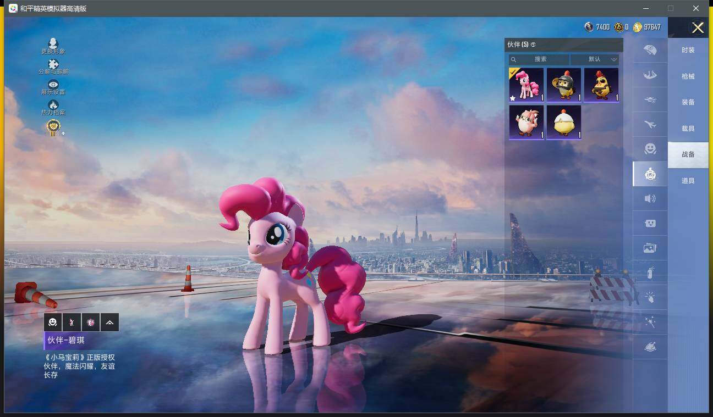Open the picture gallery category icon
The image size is (713, 417).
[650, 248]
